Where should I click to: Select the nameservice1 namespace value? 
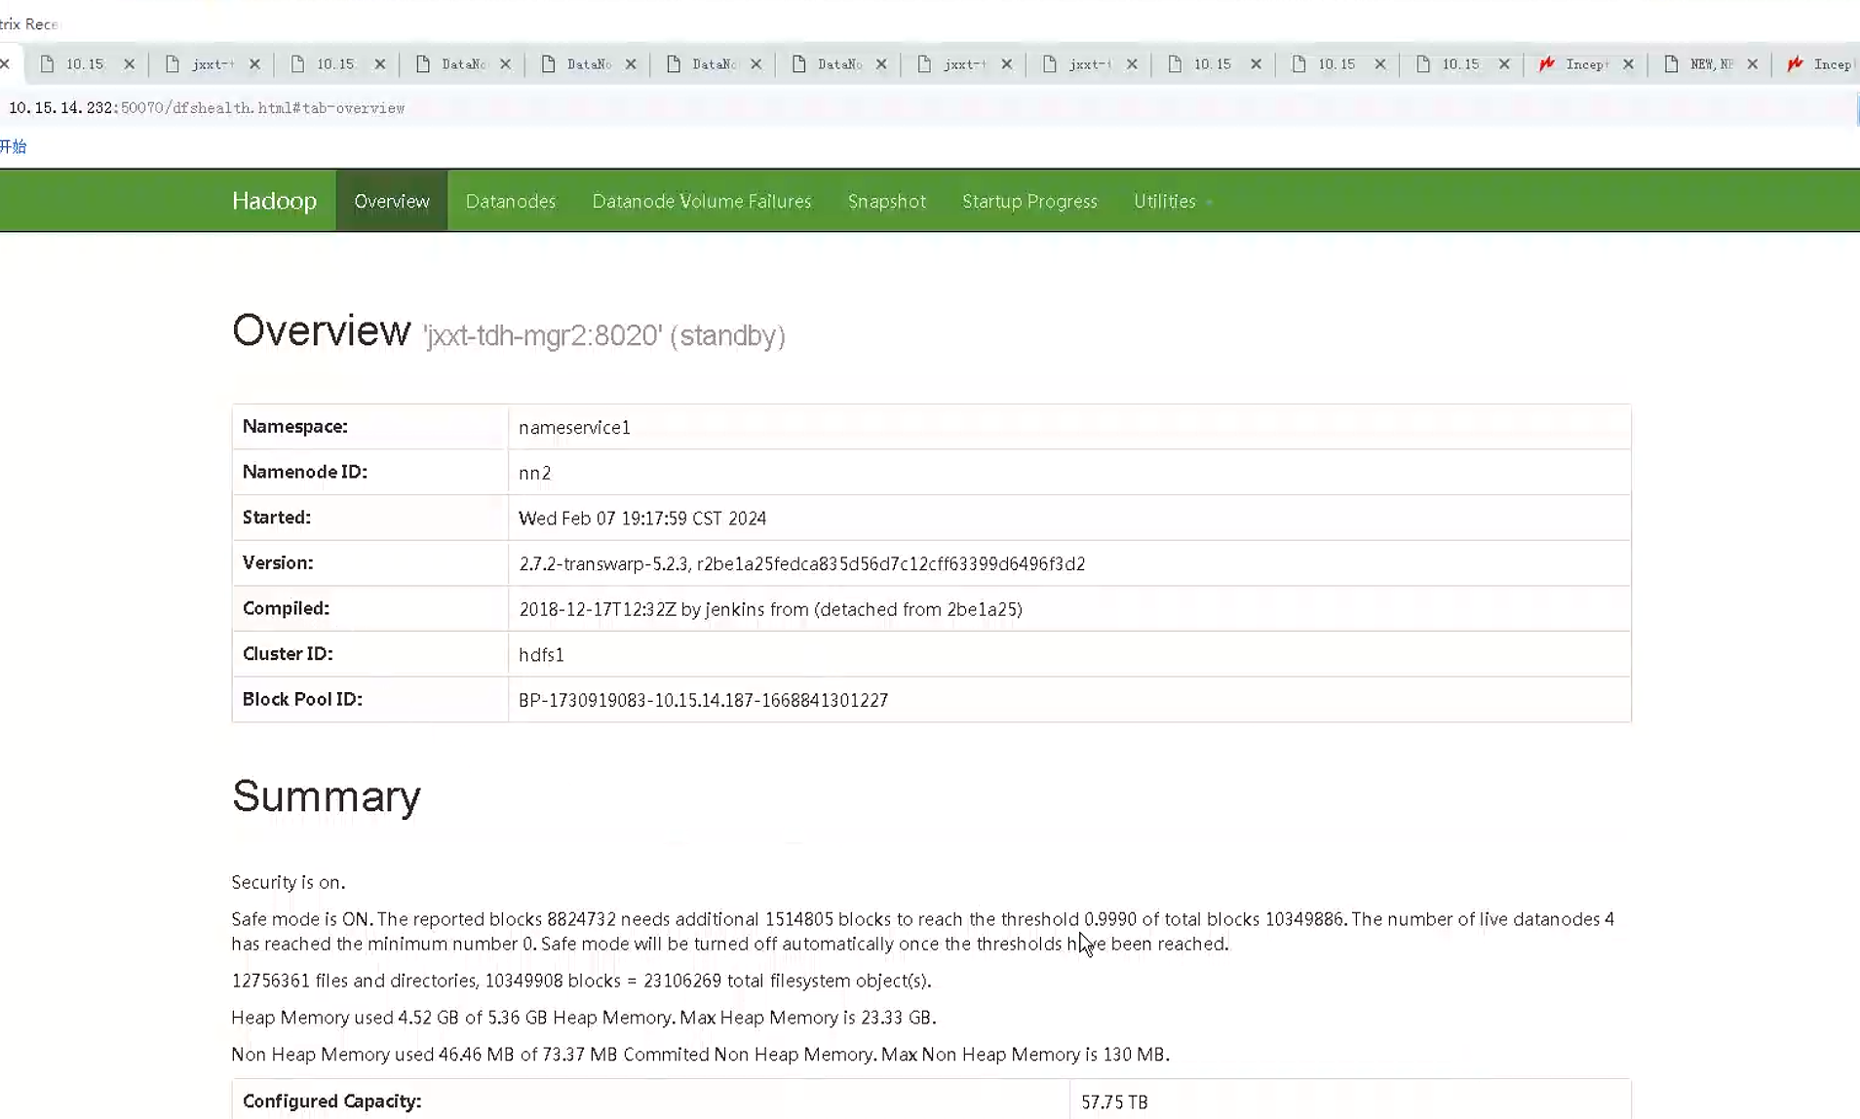pyautogui.click(x=574, y=427)
